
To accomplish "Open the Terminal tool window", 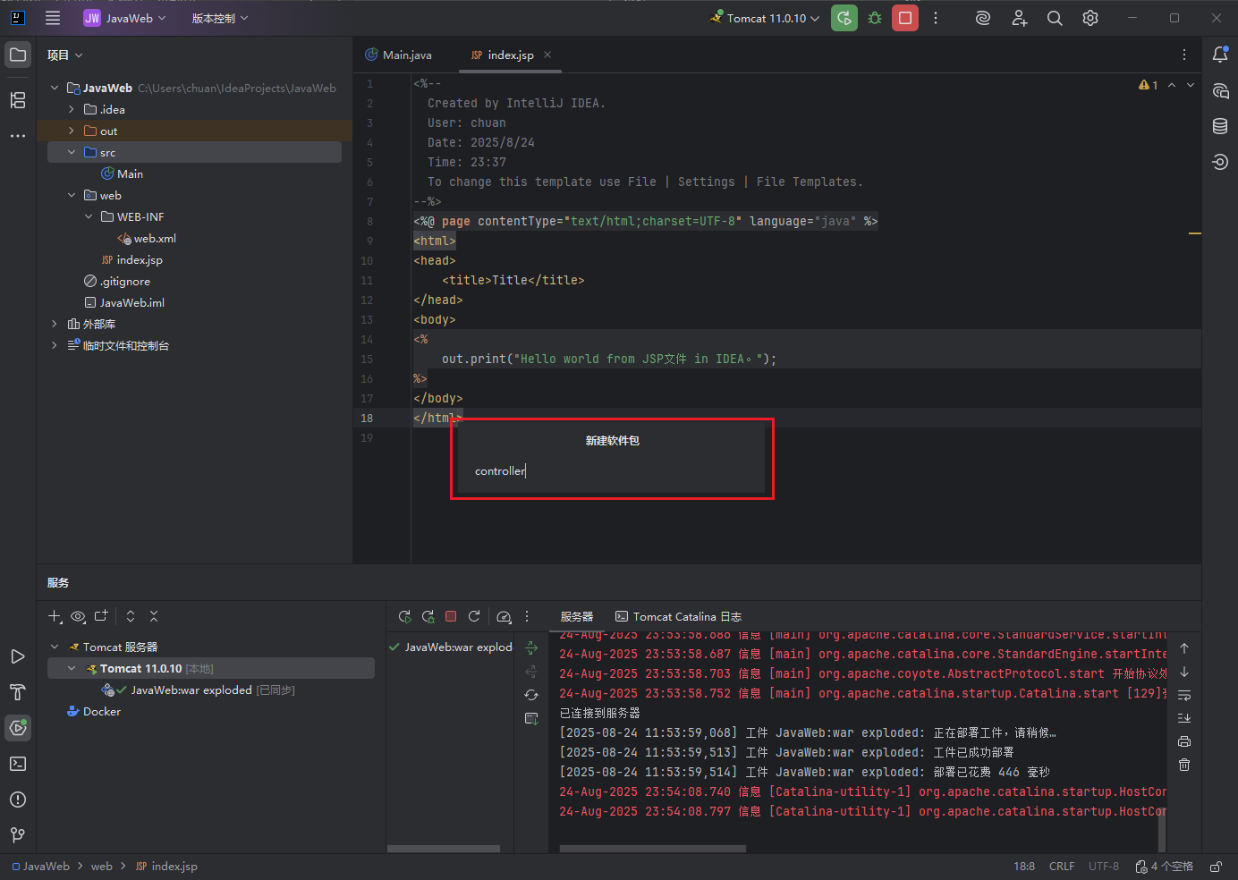I will tap(18, 764).
